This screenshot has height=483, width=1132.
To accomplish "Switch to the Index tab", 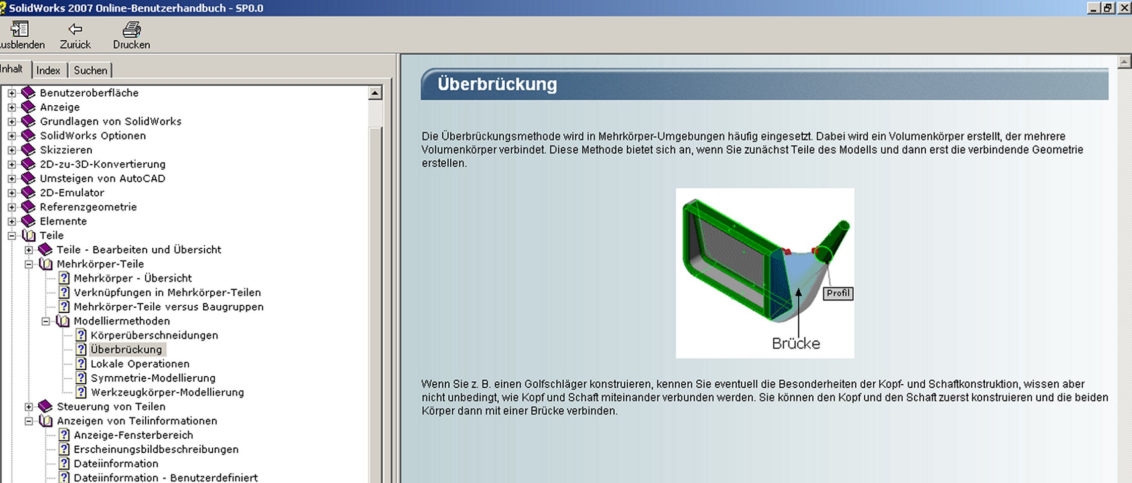I will 48,71.
